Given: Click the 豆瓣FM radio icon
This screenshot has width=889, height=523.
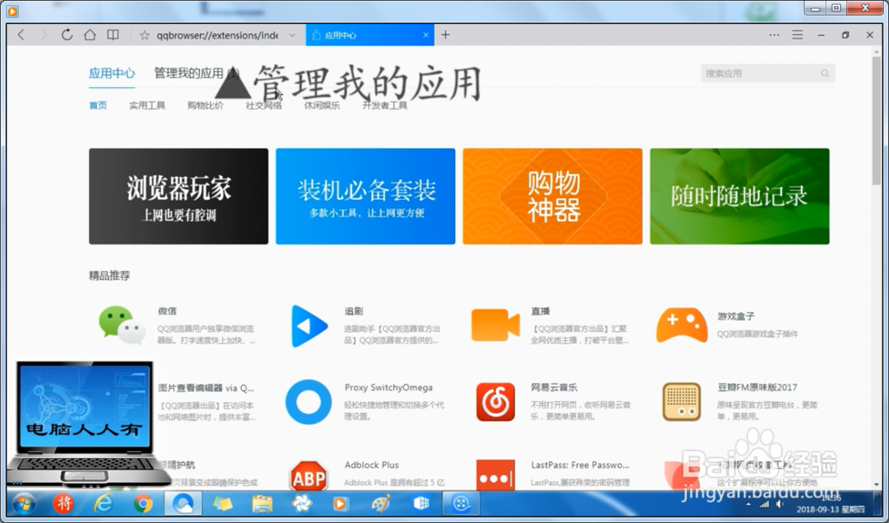Looking at the screenshot, I should tap(682, 402).
